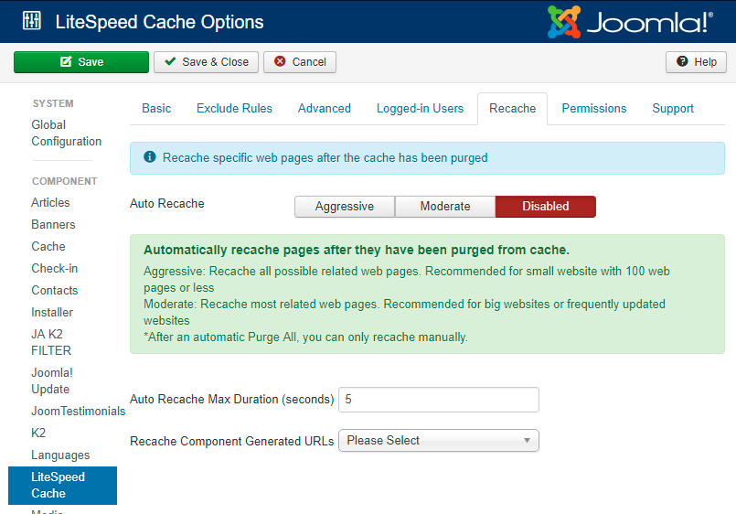
Task: Set Auto Recache to Moderate
Action: coord(445,207)
